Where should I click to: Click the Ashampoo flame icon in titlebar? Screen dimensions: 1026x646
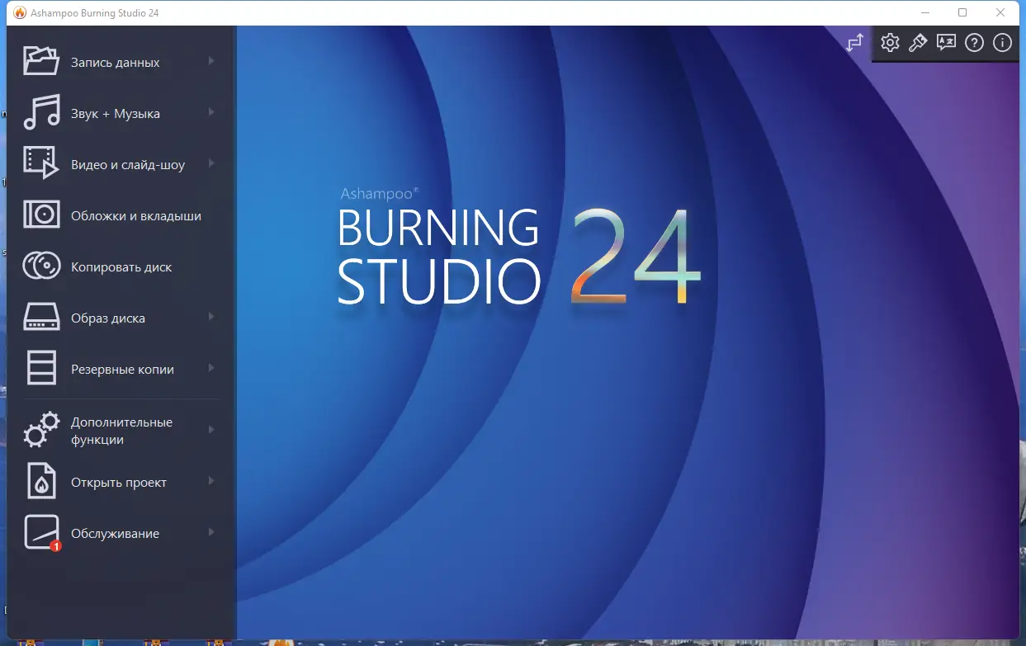[18, 12]
